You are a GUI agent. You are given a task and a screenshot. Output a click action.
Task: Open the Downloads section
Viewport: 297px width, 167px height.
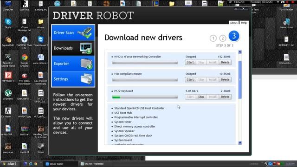point(73,48)
